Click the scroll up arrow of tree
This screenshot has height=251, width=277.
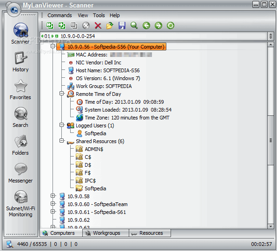click(270, 44)
